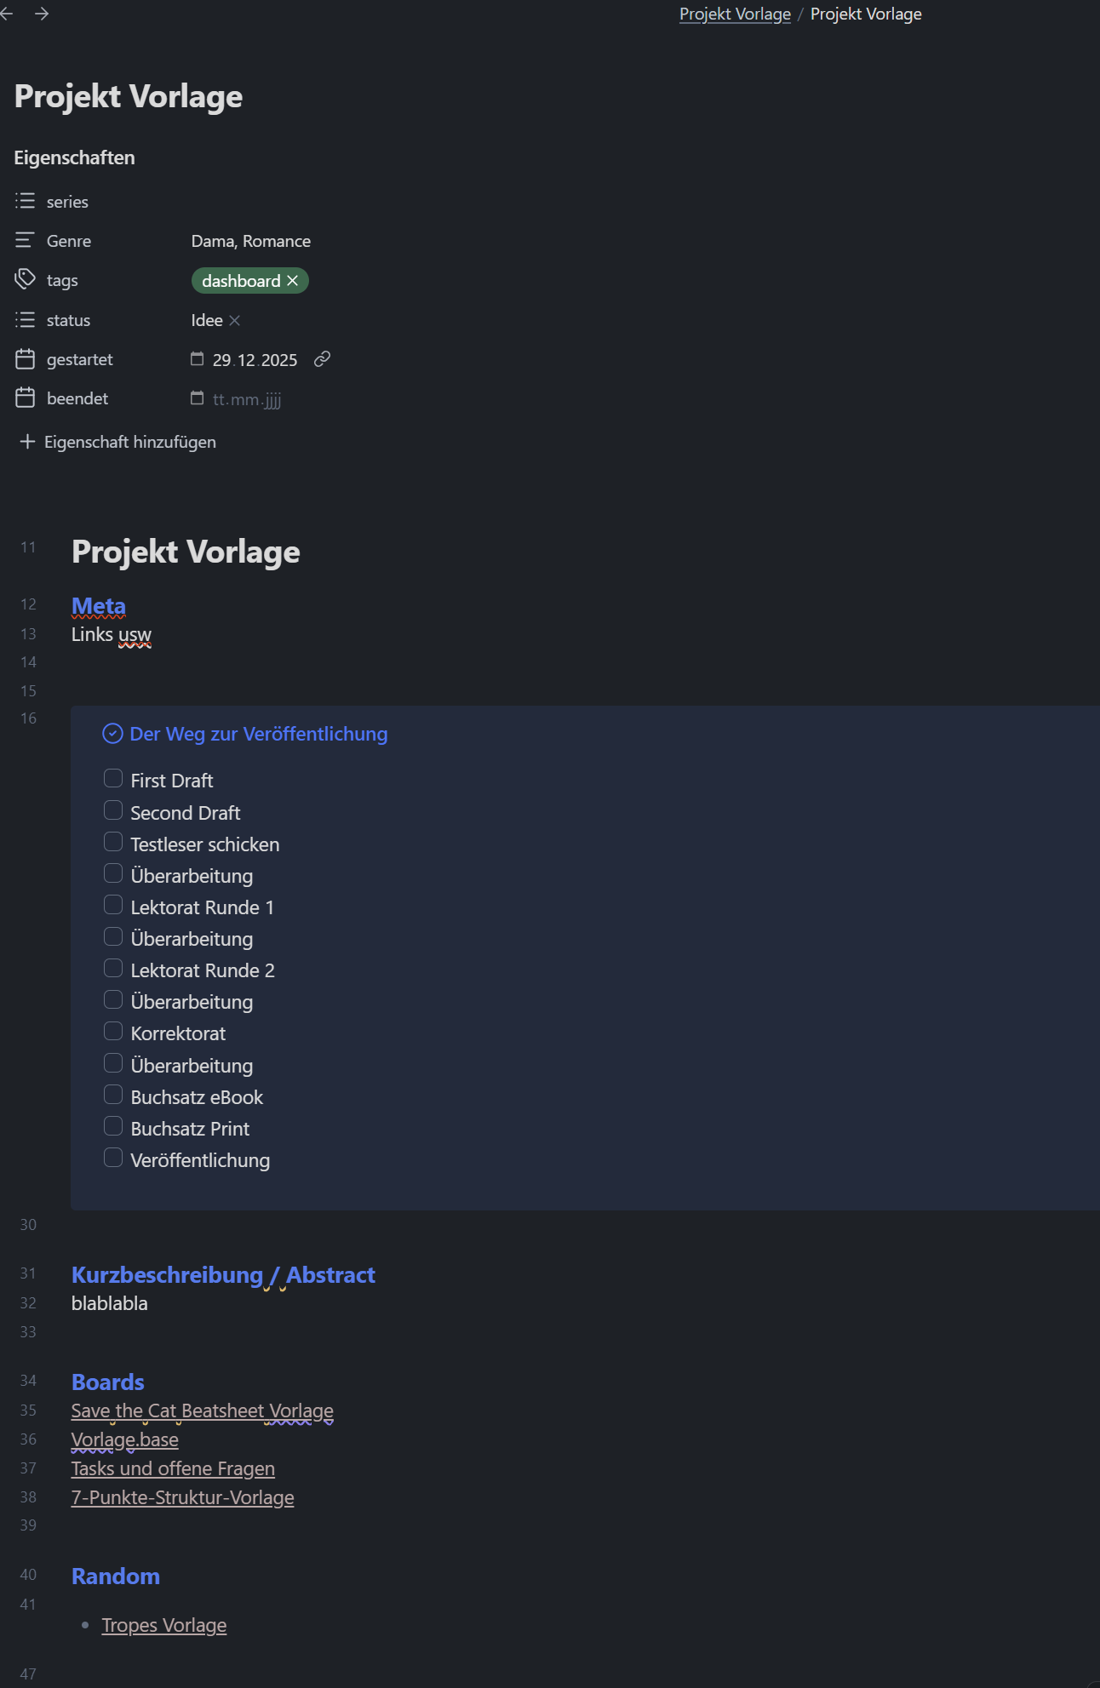
Task: Select the Projekt Vorlage breadcrumb link
Action: (734, 14)
